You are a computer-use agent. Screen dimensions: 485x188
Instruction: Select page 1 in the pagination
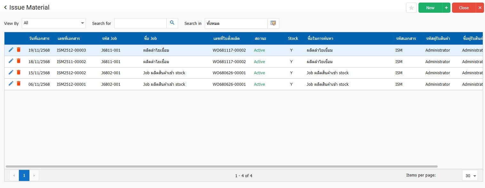coord(24,175)
